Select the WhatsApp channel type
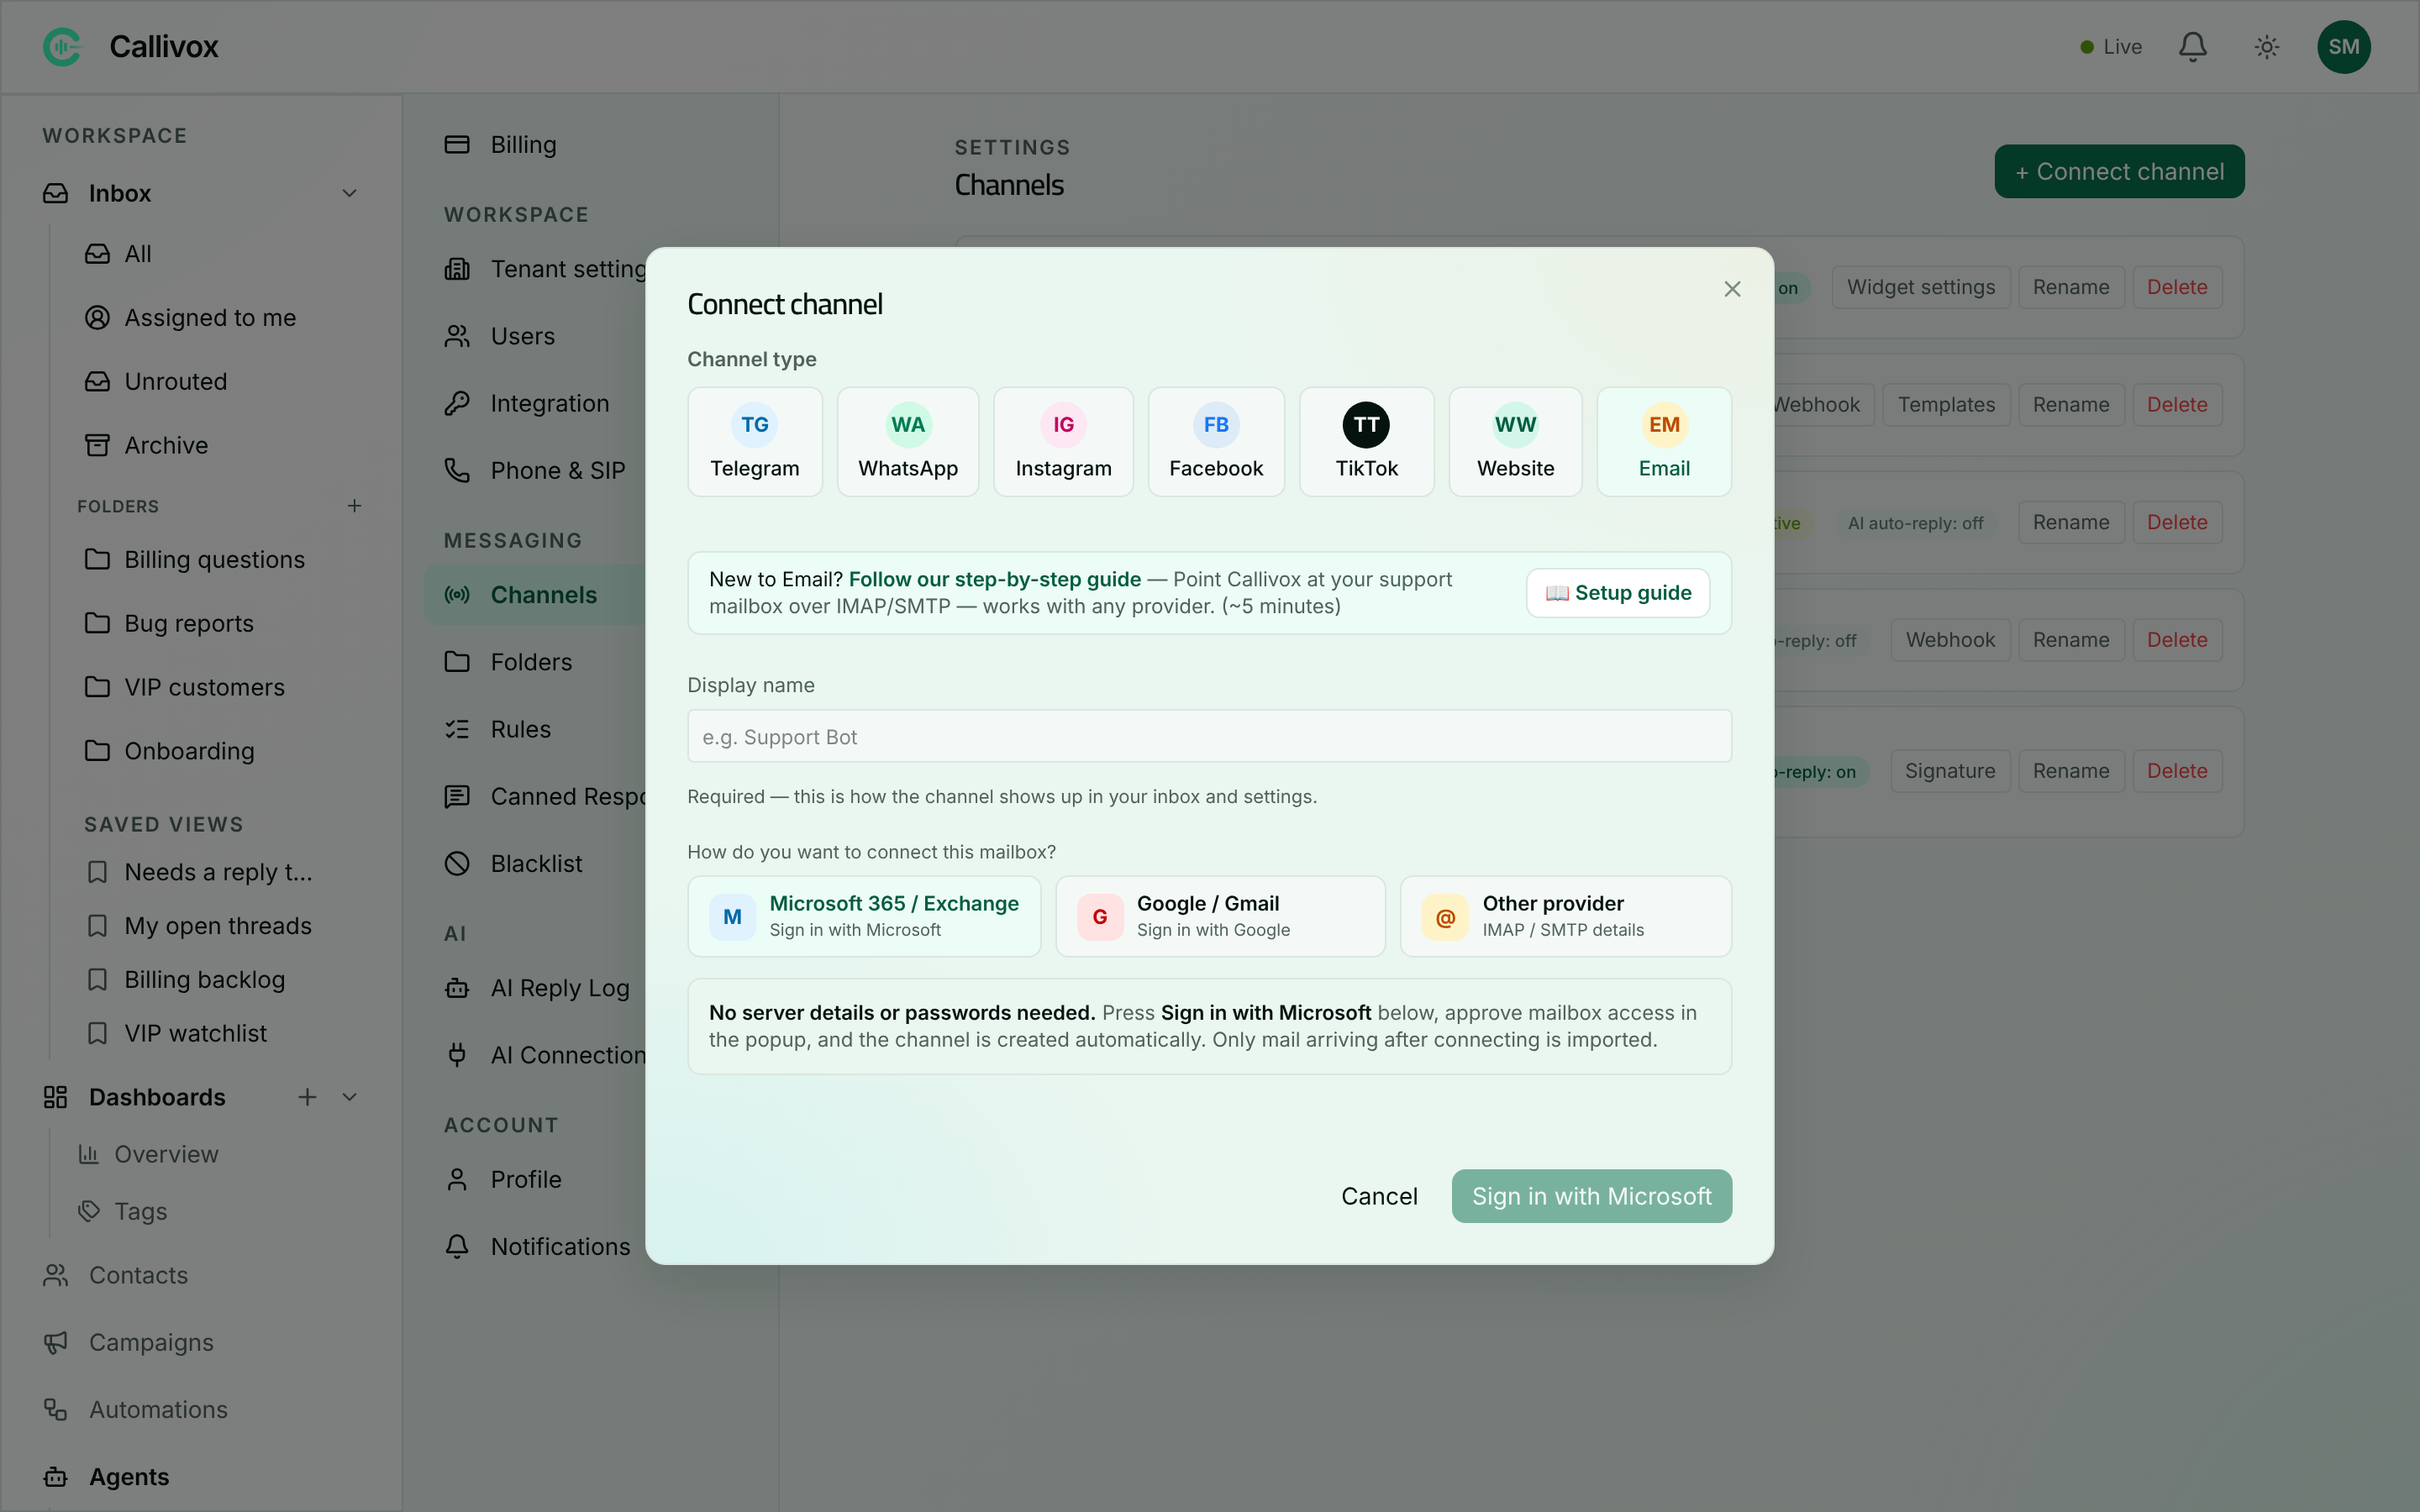This screenshot has width=2420, height=1512. tap(908, 442)
